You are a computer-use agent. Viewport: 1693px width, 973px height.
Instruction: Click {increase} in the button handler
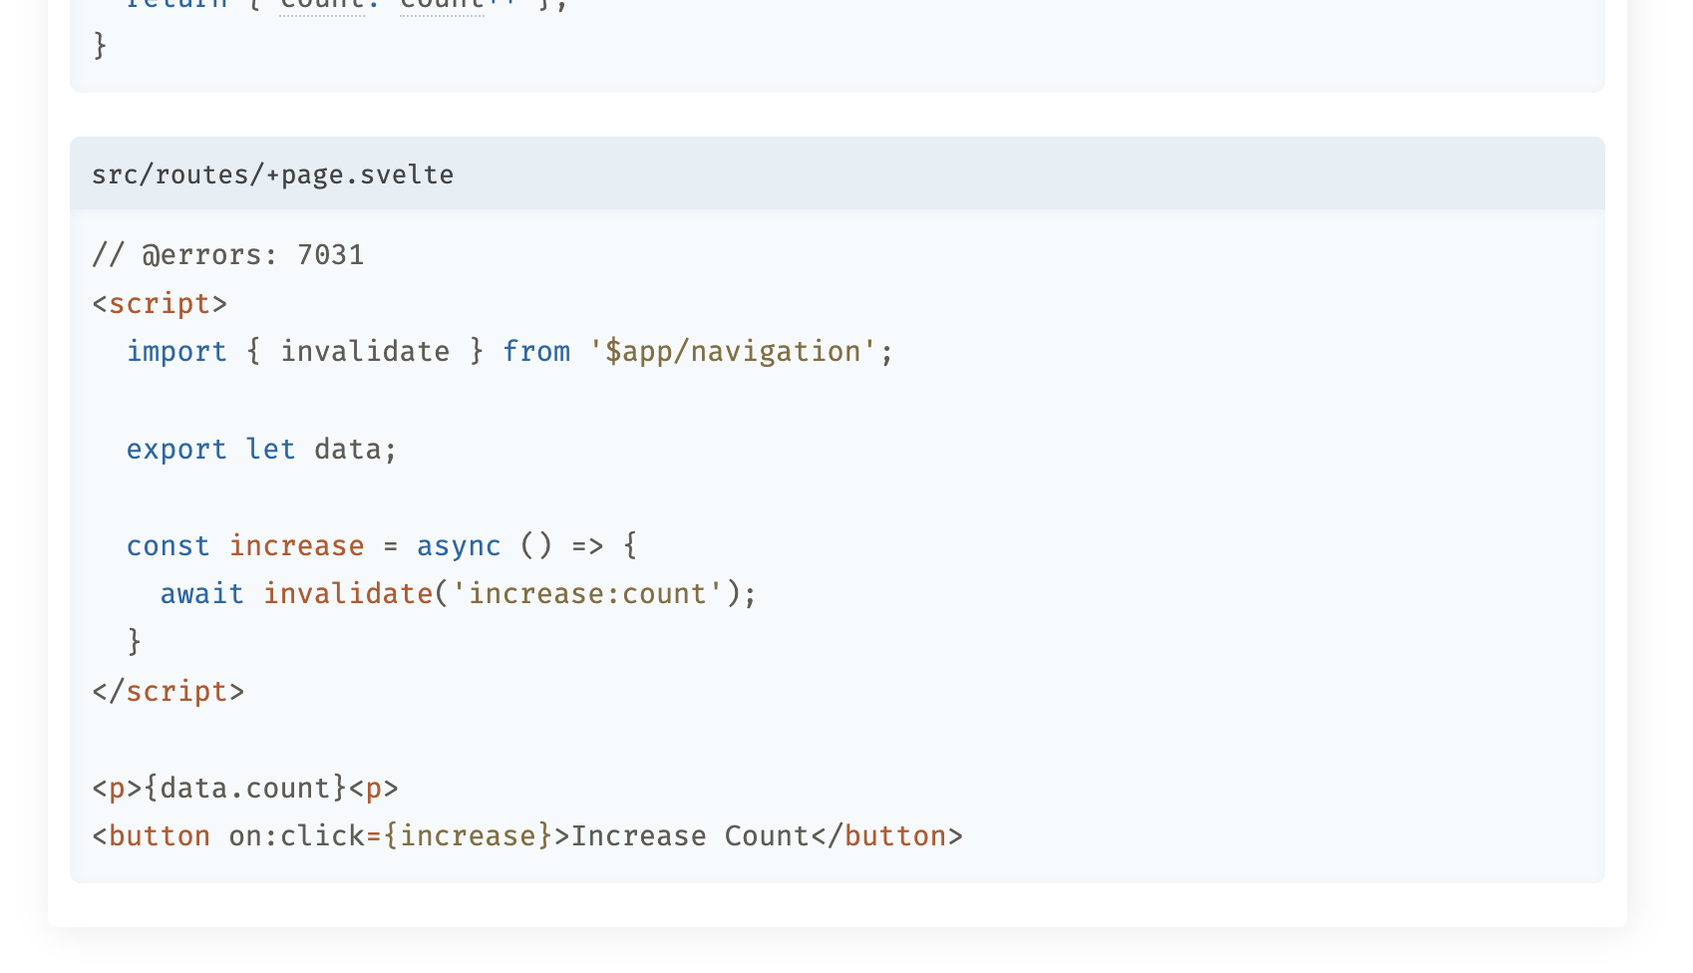coord(469,836)
